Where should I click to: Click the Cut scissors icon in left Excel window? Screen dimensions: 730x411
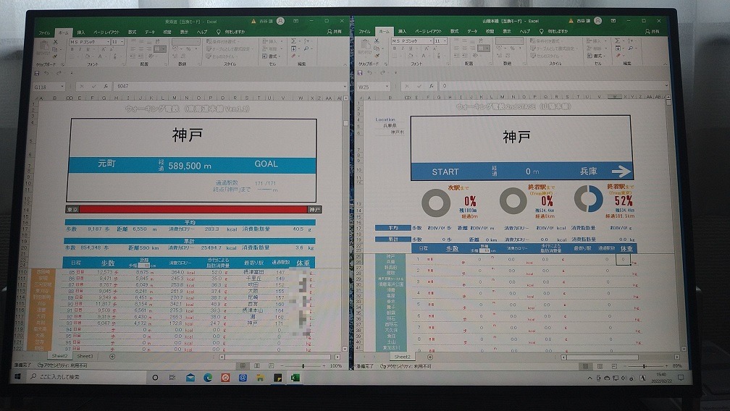[x=55, y=41]
